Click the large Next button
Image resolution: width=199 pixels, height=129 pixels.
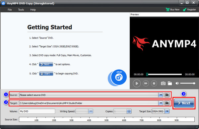tap(184, 103)
